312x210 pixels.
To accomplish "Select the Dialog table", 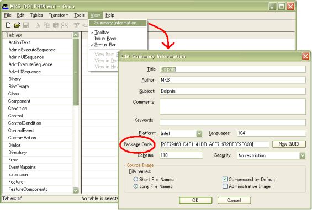I will [14, 145].
